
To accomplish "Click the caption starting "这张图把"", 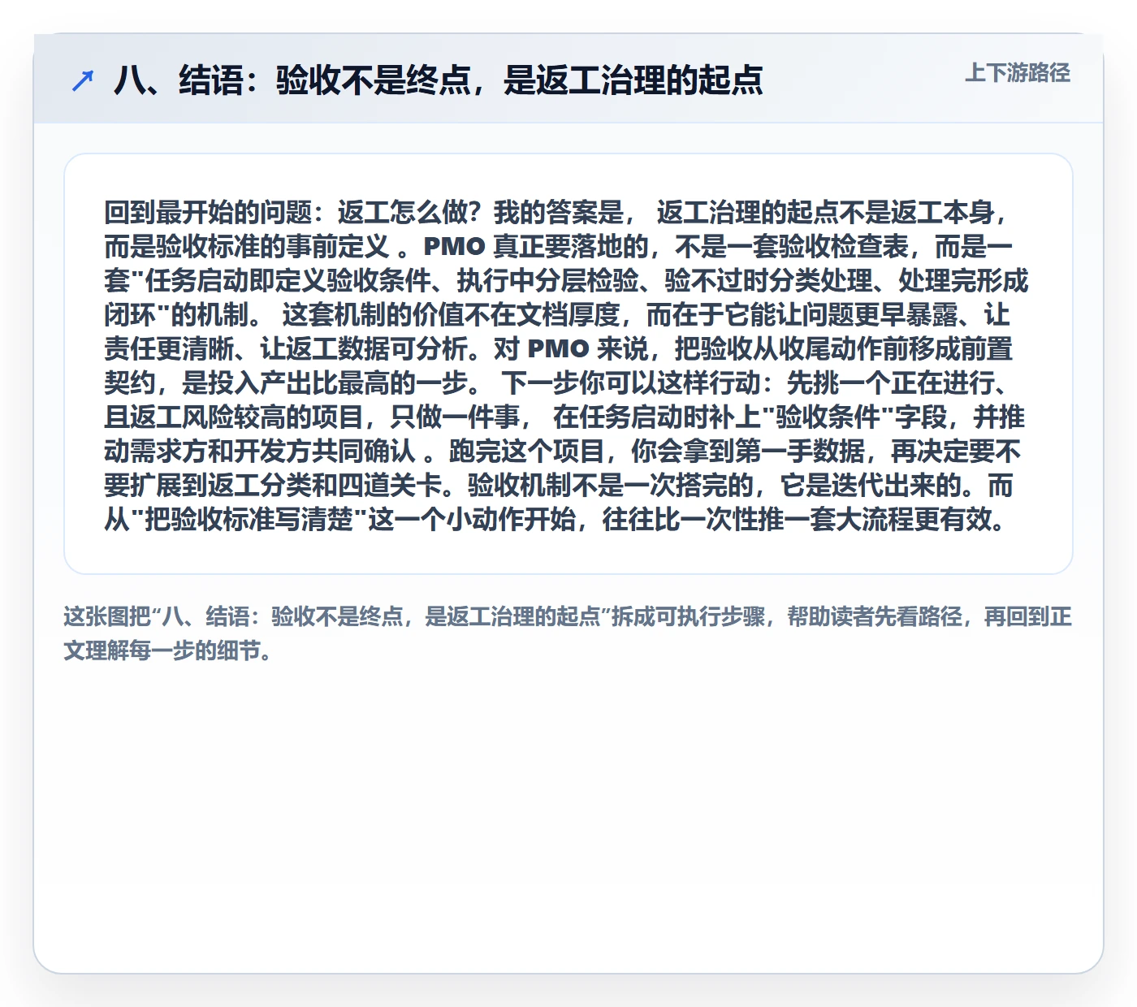I will point(568,633).
